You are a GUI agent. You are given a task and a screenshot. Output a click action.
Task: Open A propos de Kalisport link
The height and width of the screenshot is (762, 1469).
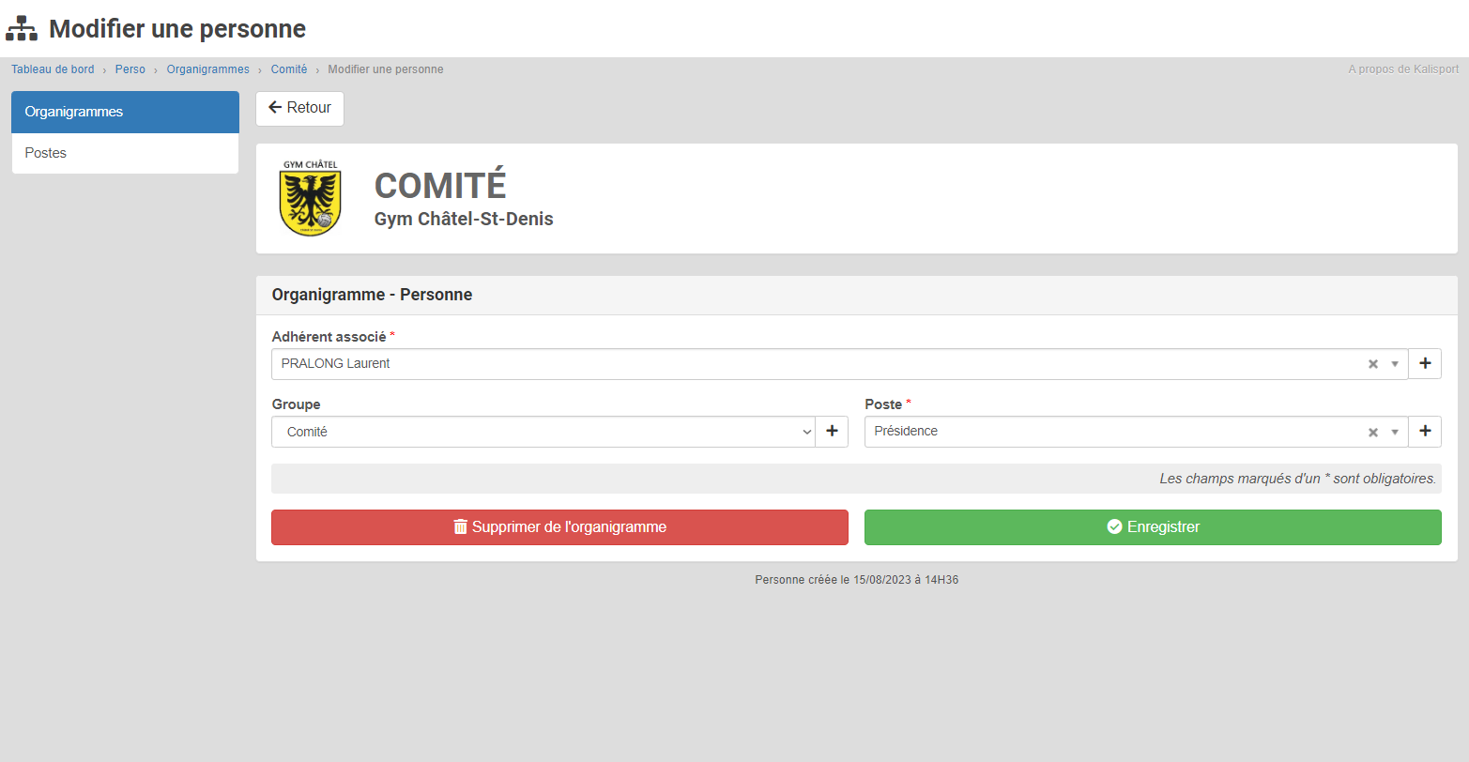coord(1404,69)
